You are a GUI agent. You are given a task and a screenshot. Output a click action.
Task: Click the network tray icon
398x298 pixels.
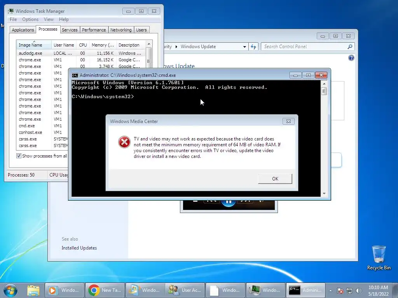pos(349,291)
